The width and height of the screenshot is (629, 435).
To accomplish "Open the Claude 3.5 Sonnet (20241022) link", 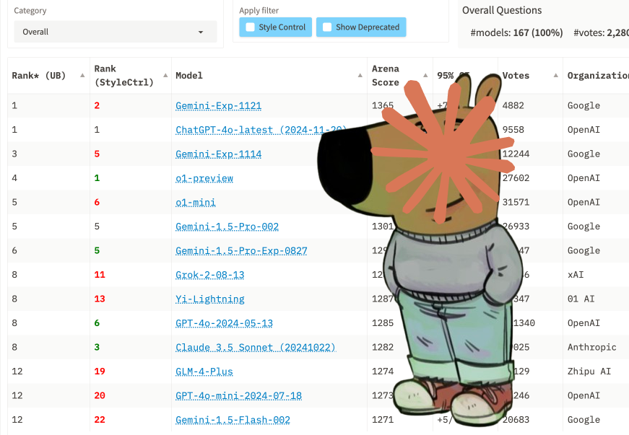I will pos(256,347).
